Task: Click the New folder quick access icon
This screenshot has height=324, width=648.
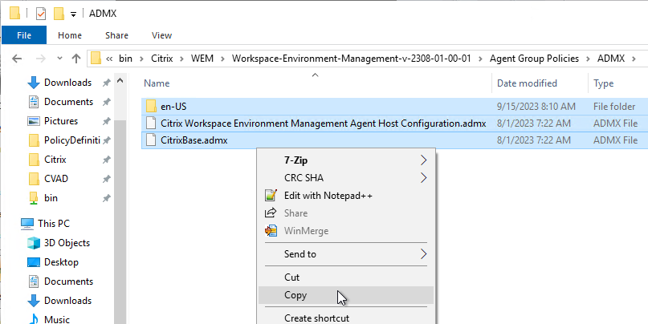Action: (x=59, y=14)
